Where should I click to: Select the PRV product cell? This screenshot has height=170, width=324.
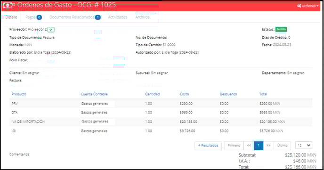[x=15, y=104]
